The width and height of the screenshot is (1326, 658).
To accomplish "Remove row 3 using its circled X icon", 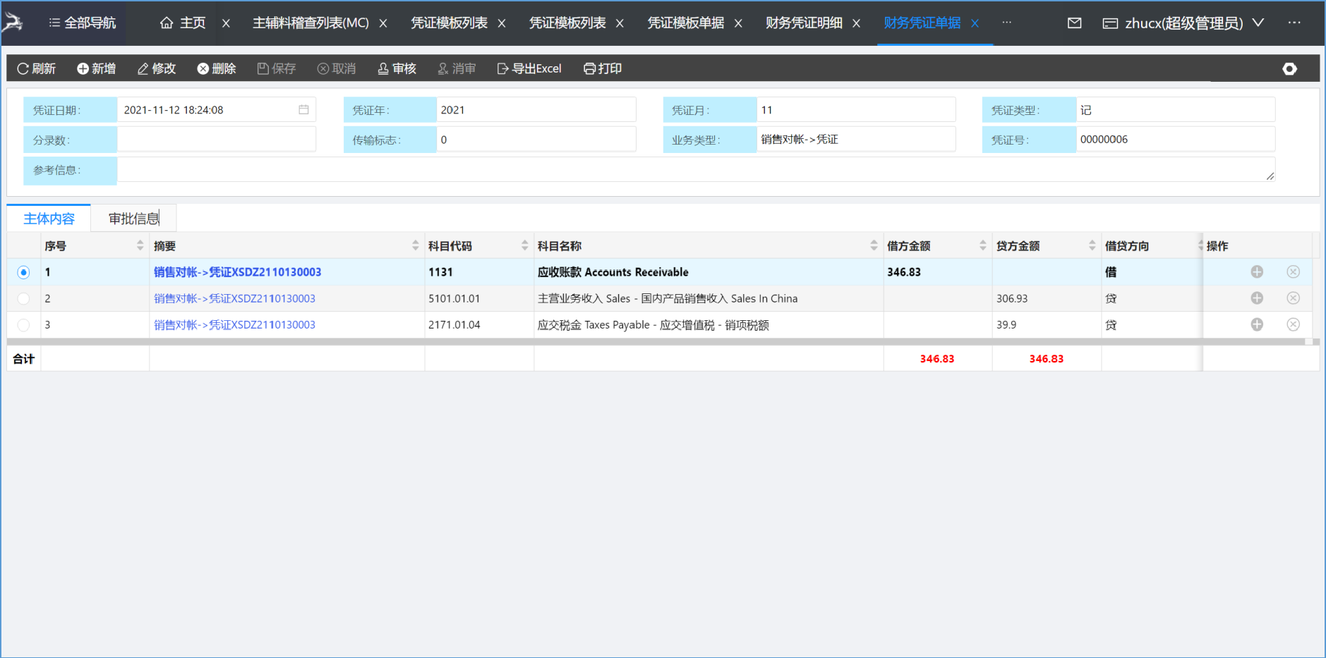I will coord(1293,324).
